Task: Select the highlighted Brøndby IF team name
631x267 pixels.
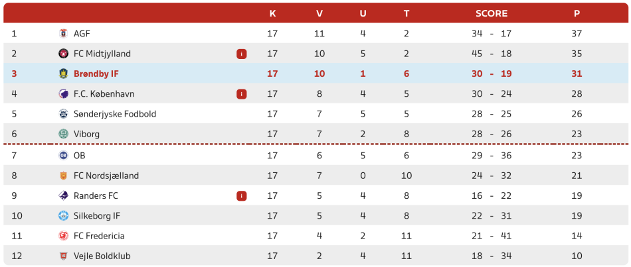Action: (96, 74)
